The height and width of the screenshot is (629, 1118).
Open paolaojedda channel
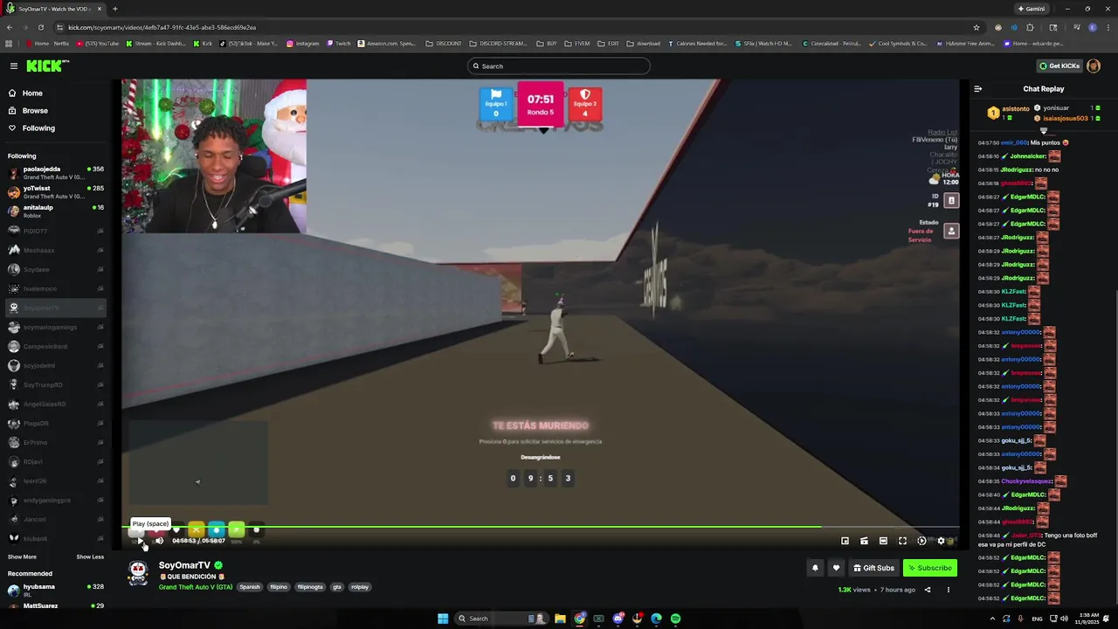pos(56,173)
